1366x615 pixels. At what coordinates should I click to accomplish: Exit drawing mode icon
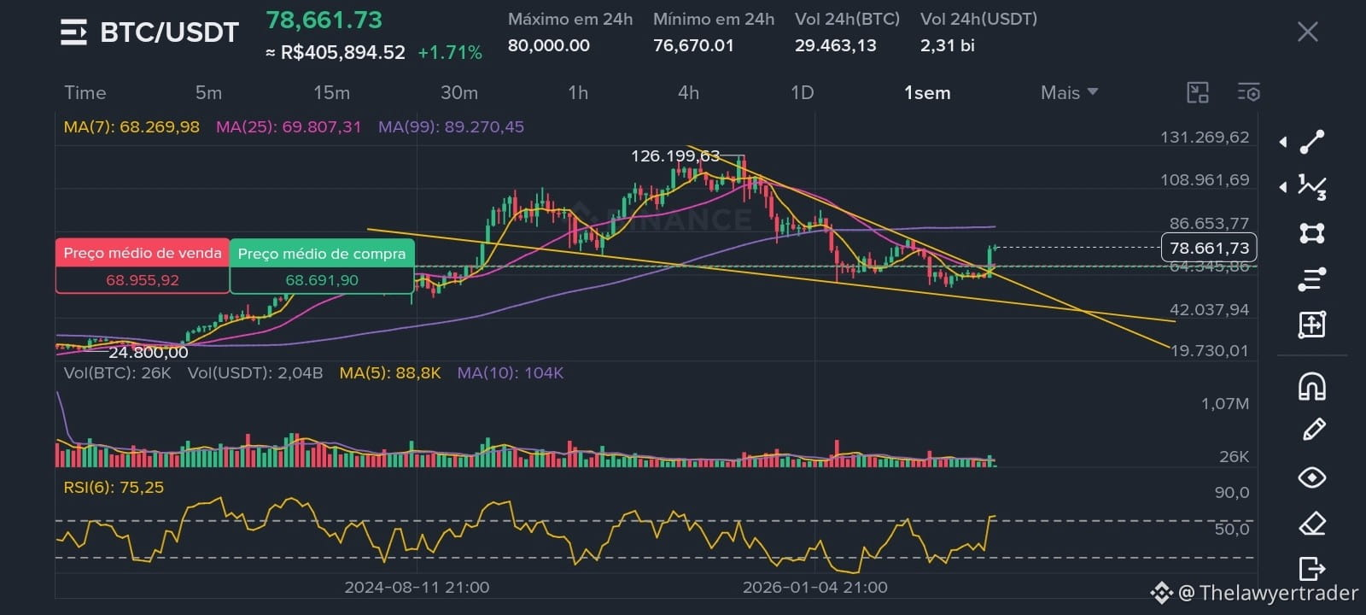point(1312,568)
